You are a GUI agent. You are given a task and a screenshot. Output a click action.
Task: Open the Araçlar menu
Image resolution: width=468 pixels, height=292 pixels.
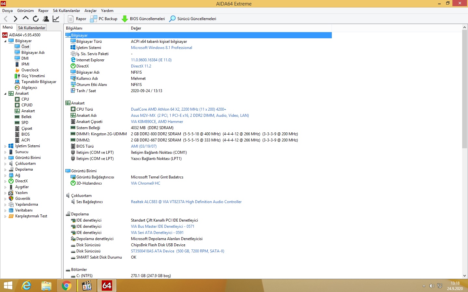(90, 11)
